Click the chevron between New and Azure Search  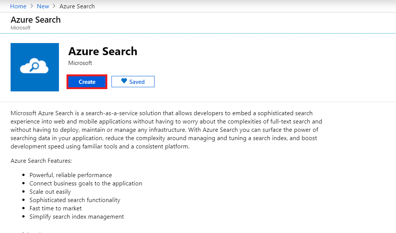[55, 6]
